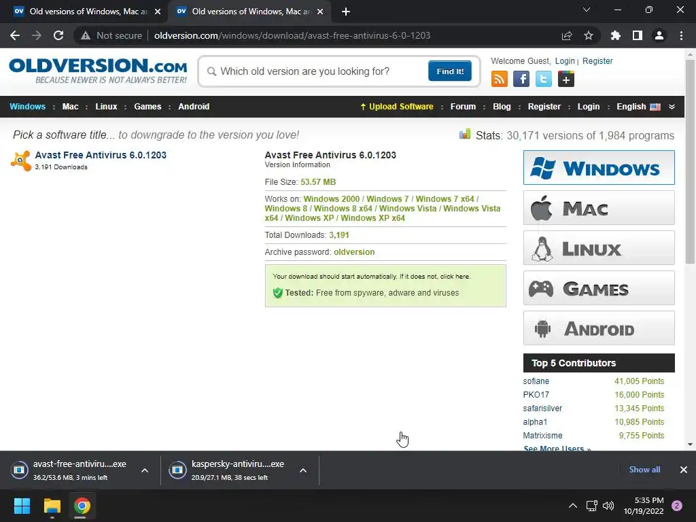Click the Google Plus share icon
Screen dimensions: 696x522
point(566,79)
